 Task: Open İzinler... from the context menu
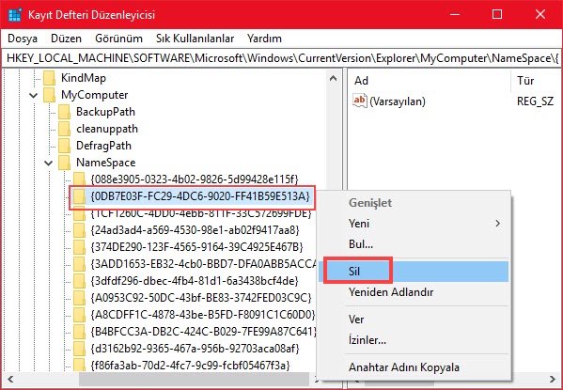(414, 340)
